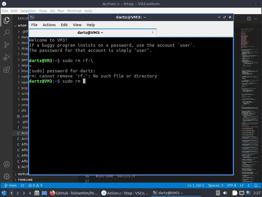Switch to workspace 3 in taskbar

click(24, 193)
